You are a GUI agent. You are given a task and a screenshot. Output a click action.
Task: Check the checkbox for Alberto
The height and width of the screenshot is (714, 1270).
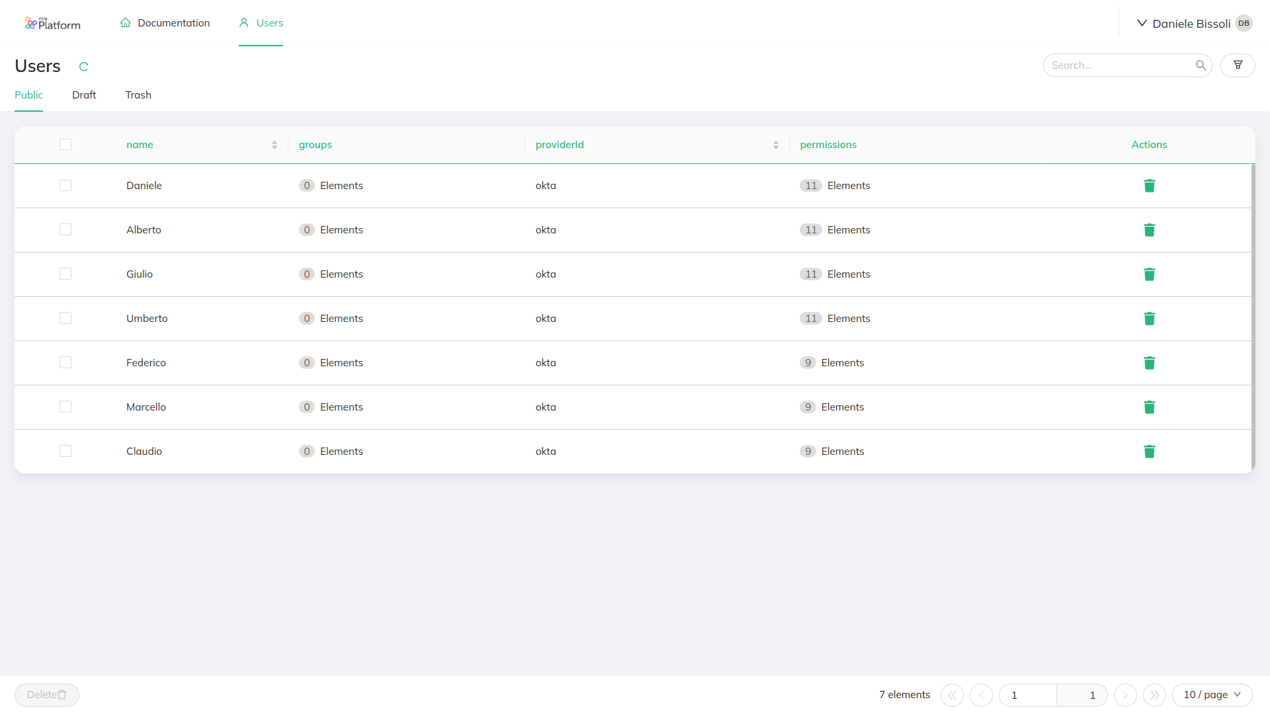[x=65, y=229]
